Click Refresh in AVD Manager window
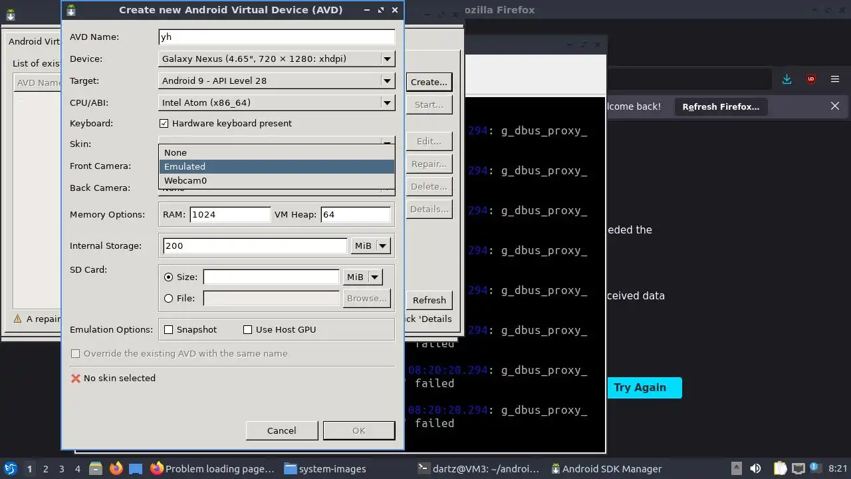Screen dimensions: 851x479 pos(429,300)
